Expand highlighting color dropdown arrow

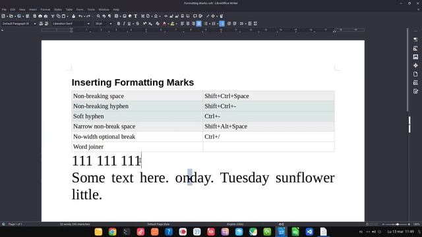coord(176,24)
